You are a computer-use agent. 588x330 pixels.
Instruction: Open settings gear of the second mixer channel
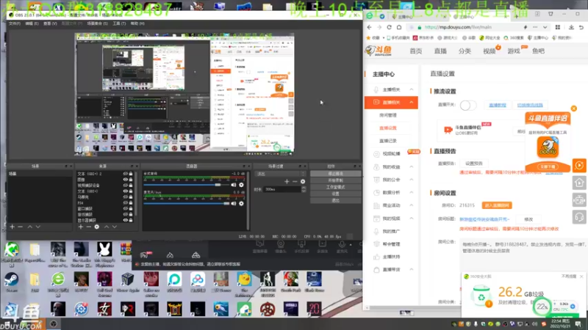tap(242, 203)
